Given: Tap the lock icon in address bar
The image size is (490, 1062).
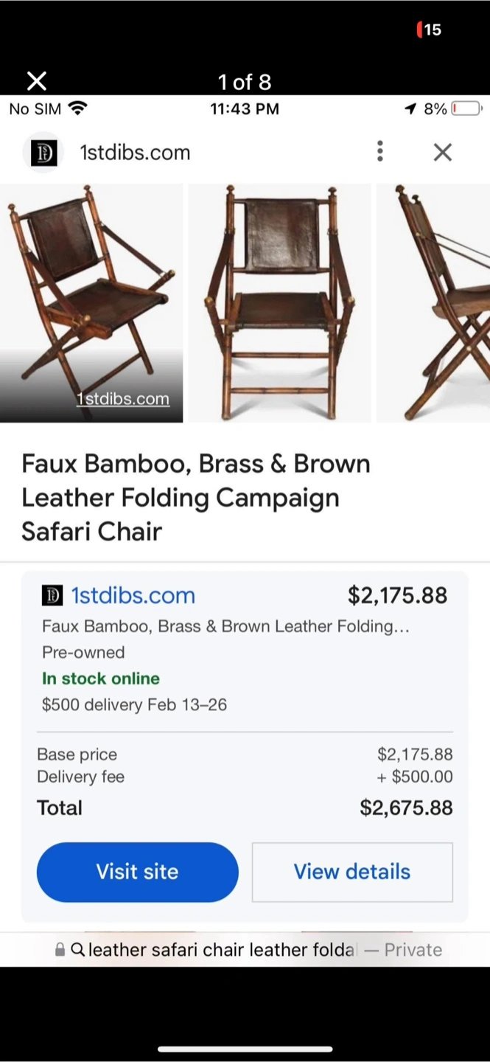Looking at the screenshot, I should [60, 950].
